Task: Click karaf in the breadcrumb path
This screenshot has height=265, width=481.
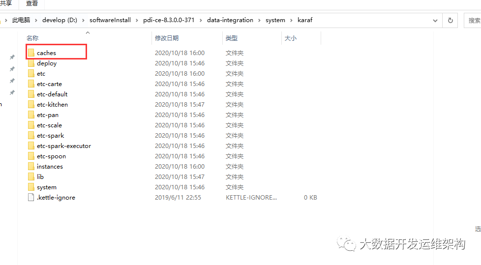Action: pyautogui.click(x=305, y=20)
